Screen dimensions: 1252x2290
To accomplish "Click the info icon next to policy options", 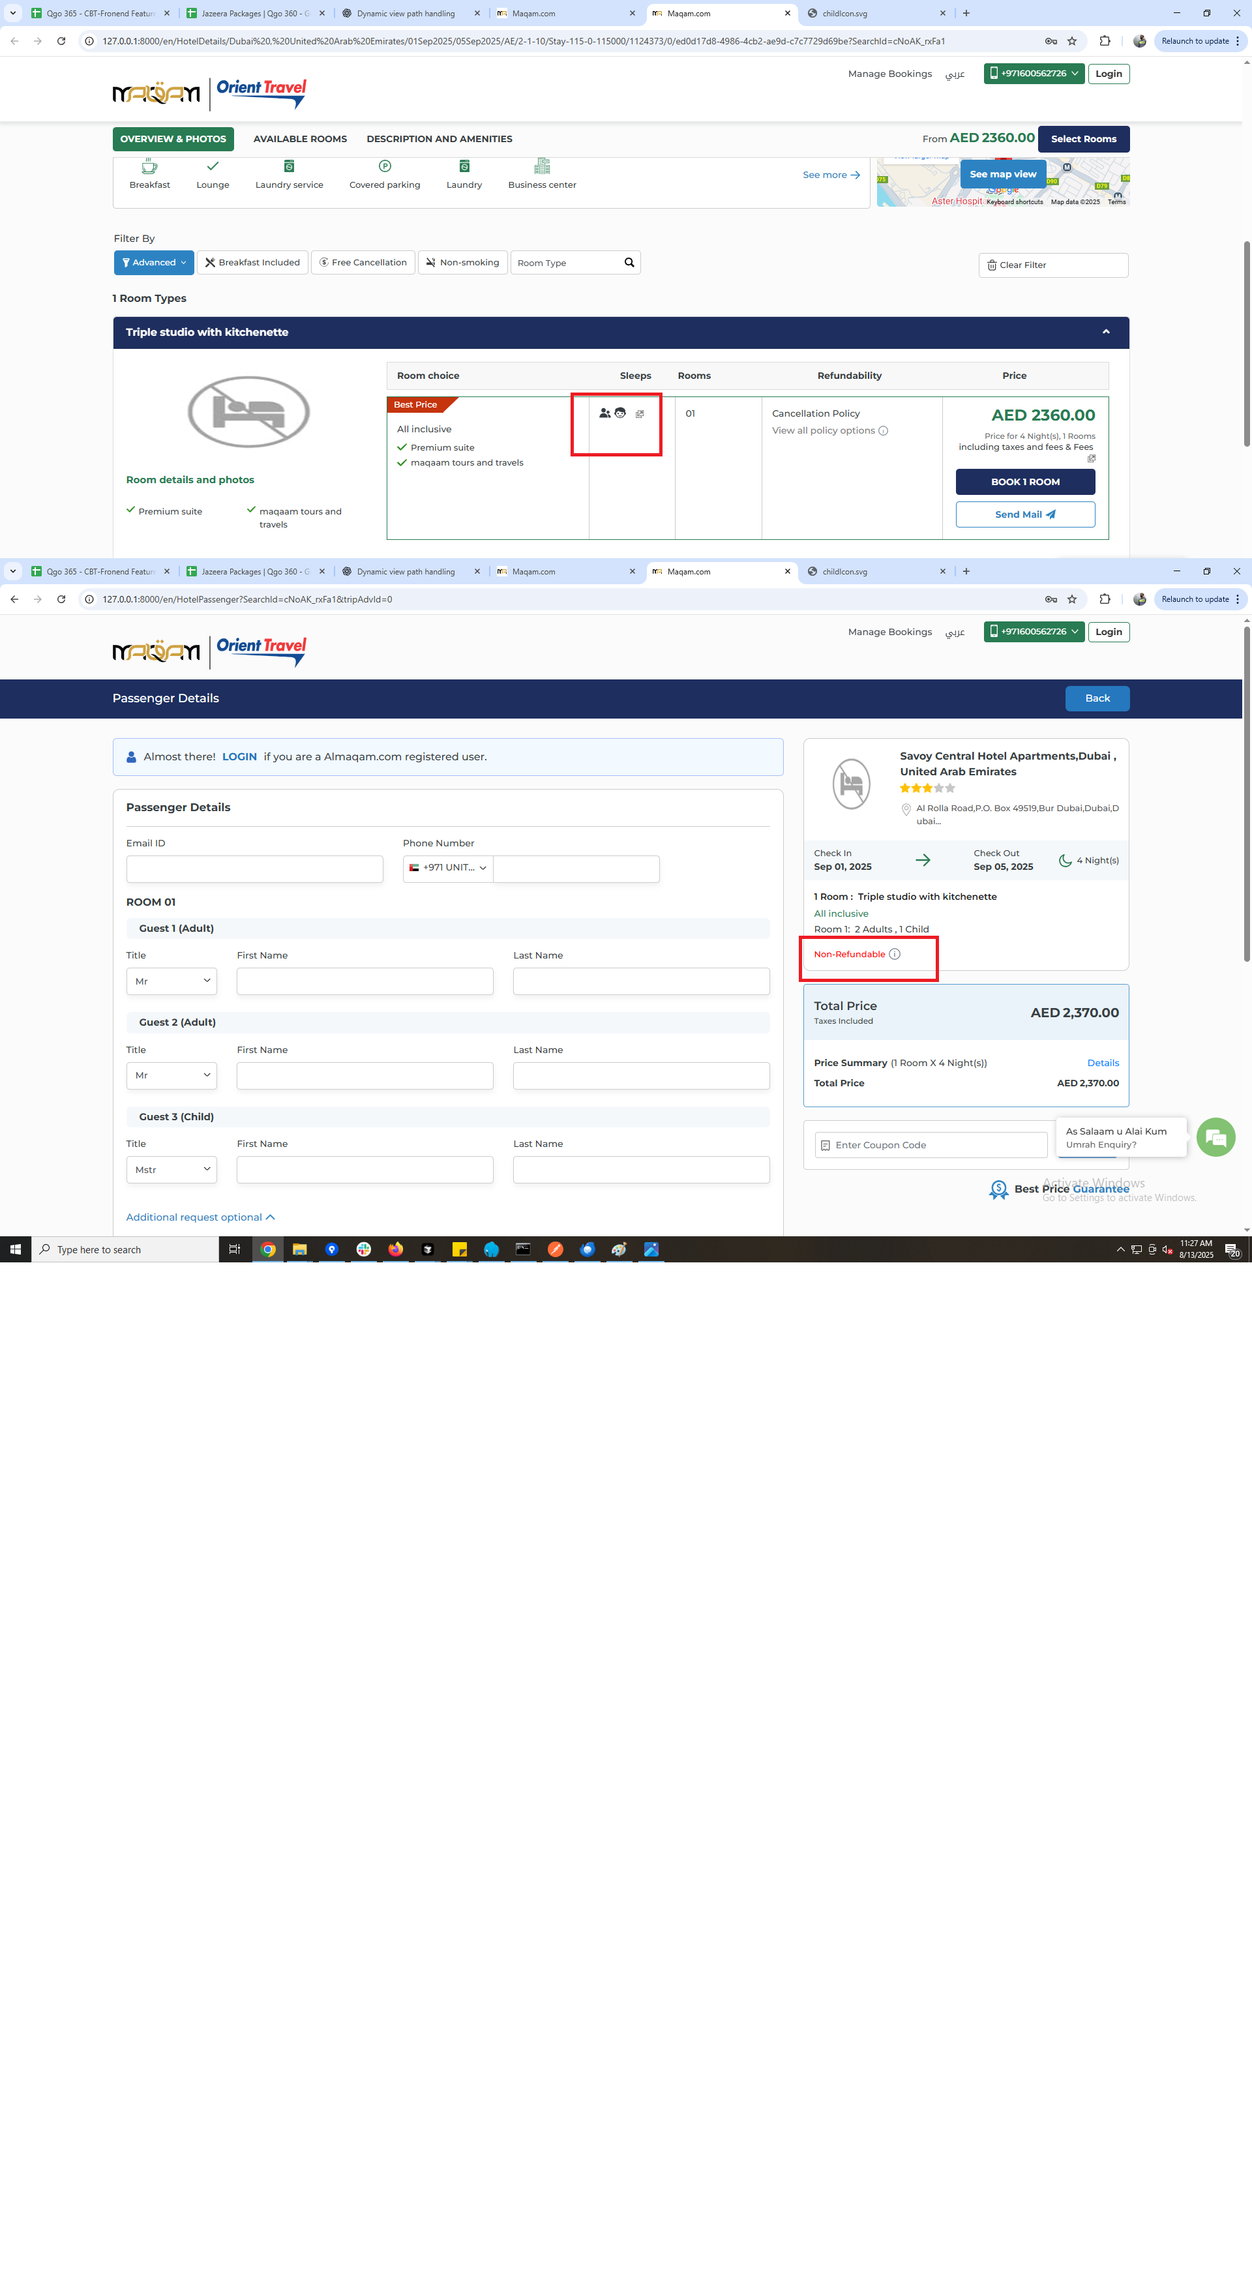I will coord(883,431).
